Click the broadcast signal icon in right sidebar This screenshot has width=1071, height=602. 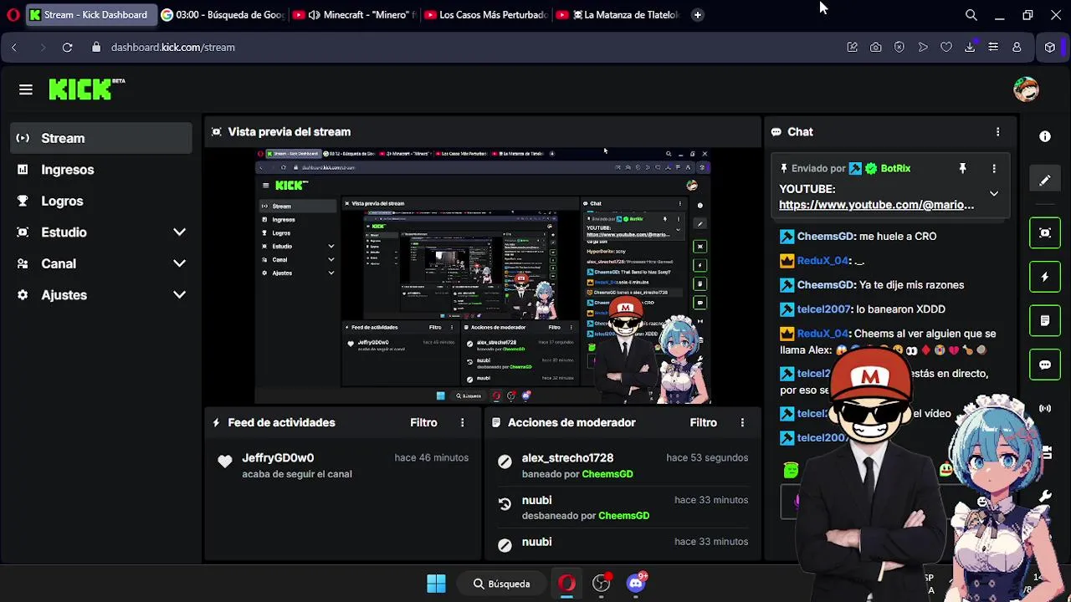point(1045,408)
